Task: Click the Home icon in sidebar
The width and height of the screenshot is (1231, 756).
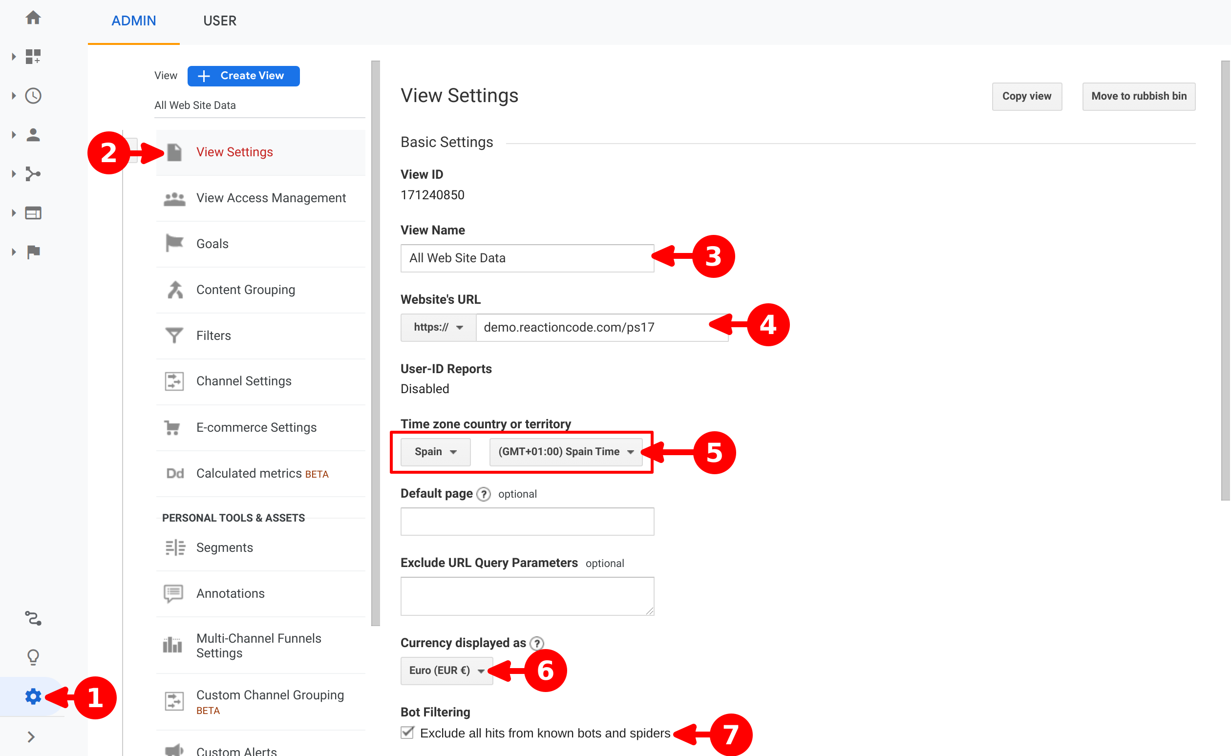Action: coord(33,18)
